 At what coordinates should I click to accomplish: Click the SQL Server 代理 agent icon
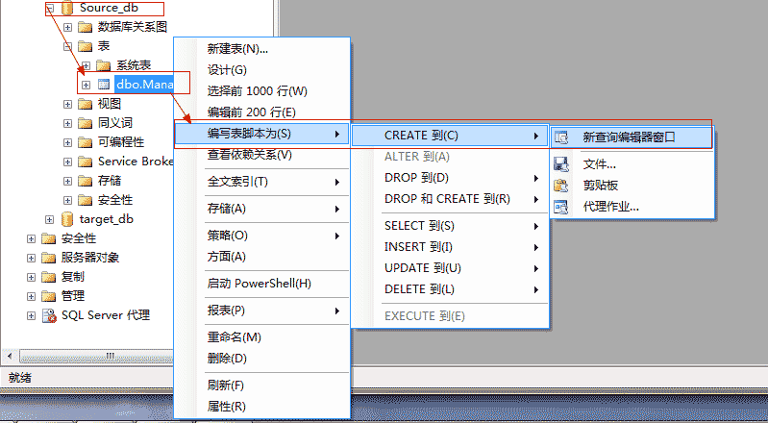(x=49, y=315)
